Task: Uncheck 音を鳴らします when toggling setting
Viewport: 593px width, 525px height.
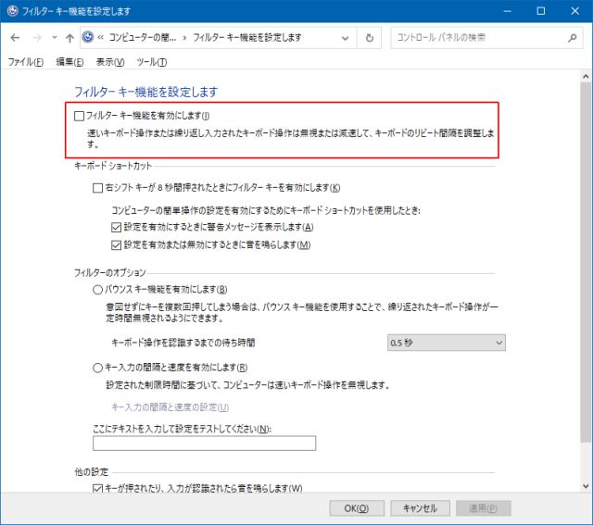Action: (x=116, y=245)
